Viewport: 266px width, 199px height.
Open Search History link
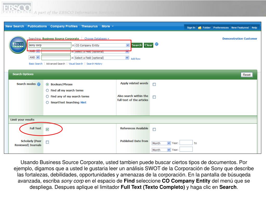pos(94,64)
